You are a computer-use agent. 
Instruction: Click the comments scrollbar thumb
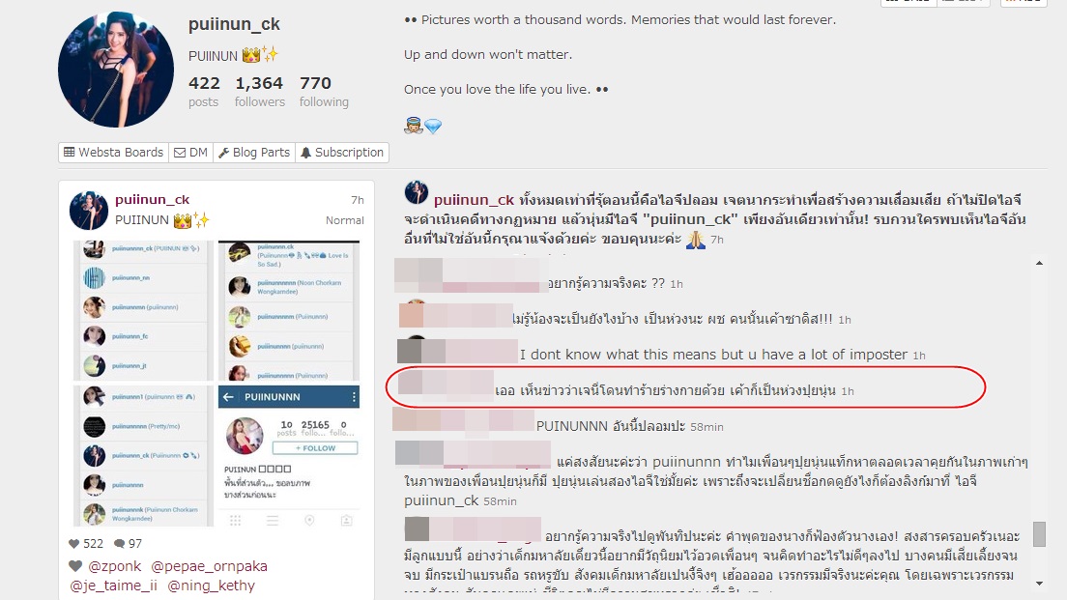tap(1039, 534)
